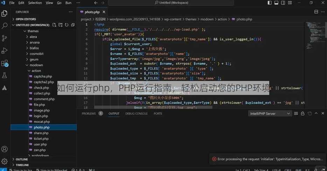
Task: Customize layout icon in title bar
Action: [x=290, y=3]
